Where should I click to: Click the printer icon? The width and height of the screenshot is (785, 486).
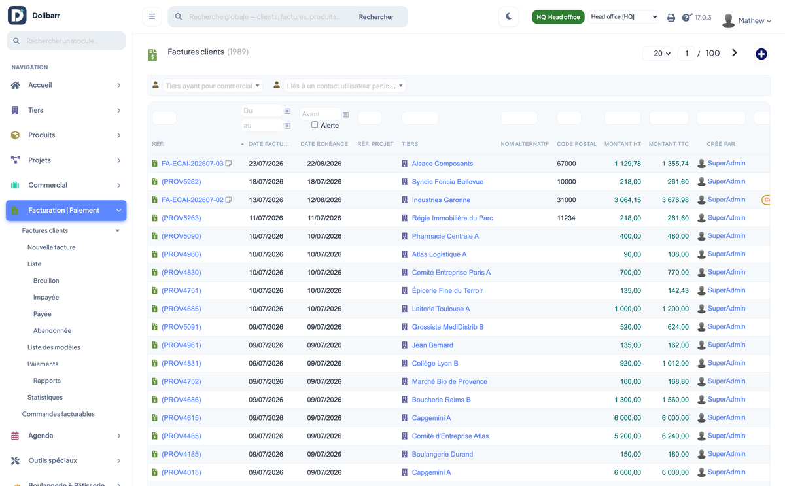(x=671, y=18)
